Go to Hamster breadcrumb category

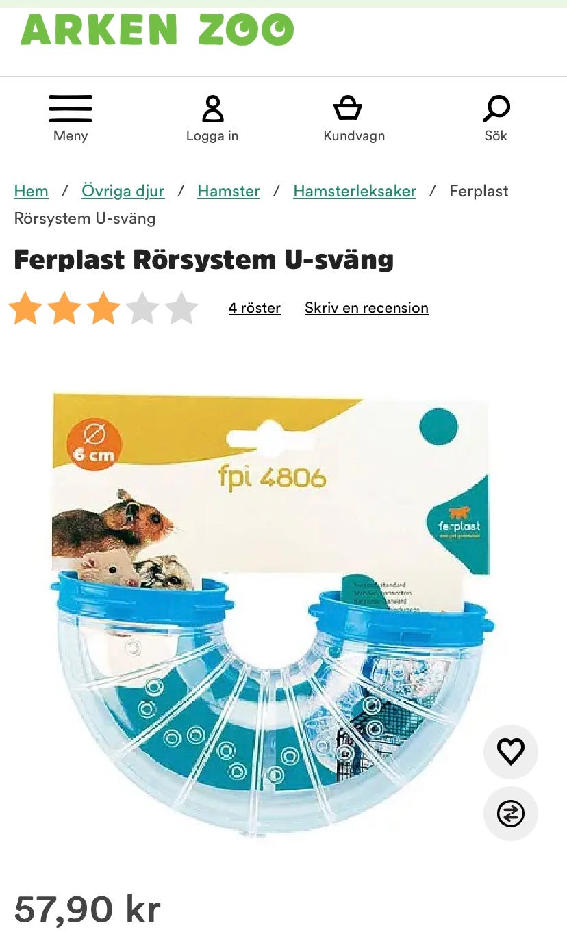(x=229, y=191)
